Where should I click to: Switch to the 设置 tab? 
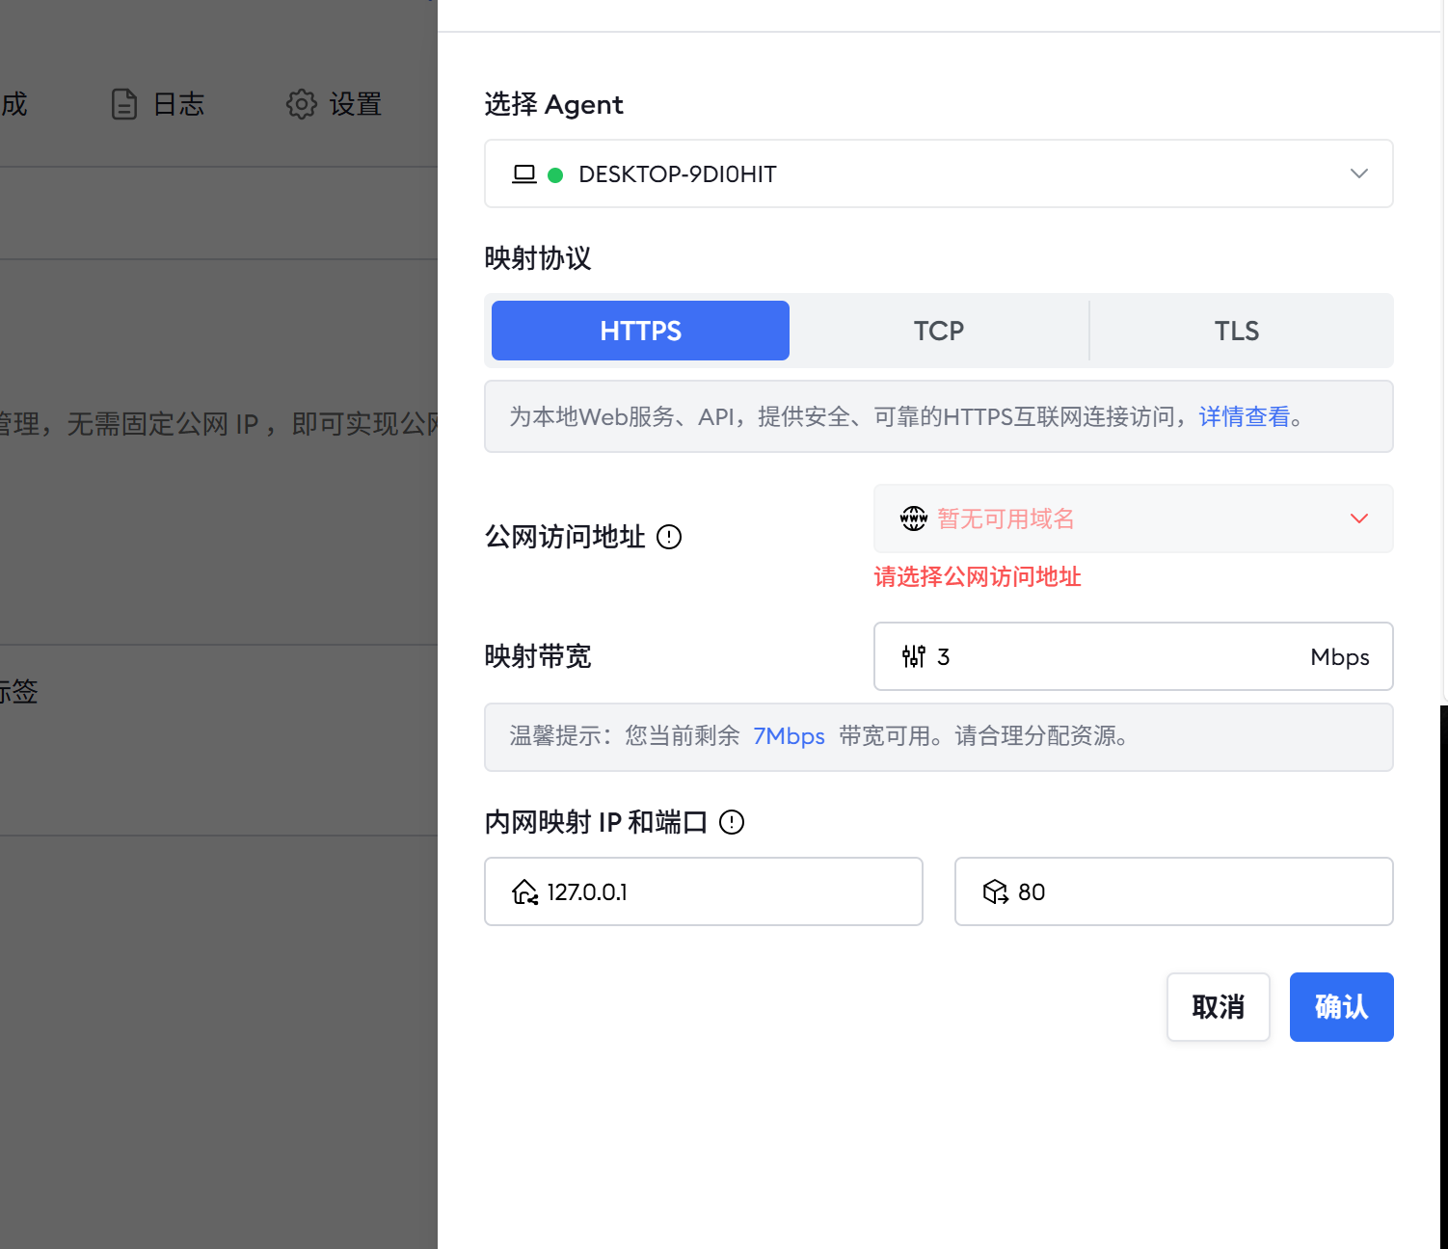[335, 104]
